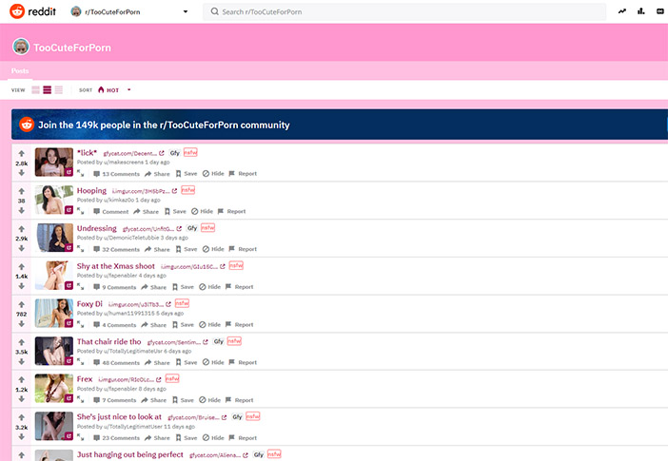Downvote the "Frex" post
Image resolution: width=668 pixels, height=461 pixels.
(x=21, y=399)
